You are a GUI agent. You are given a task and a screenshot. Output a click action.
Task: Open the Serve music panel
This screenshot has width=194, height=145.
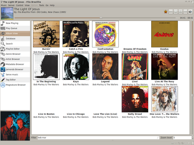(15, 75)
